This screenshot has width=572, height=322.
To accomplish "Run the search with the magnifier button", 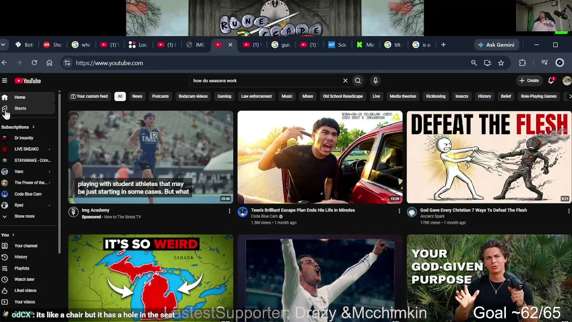I will click(357, 80).
